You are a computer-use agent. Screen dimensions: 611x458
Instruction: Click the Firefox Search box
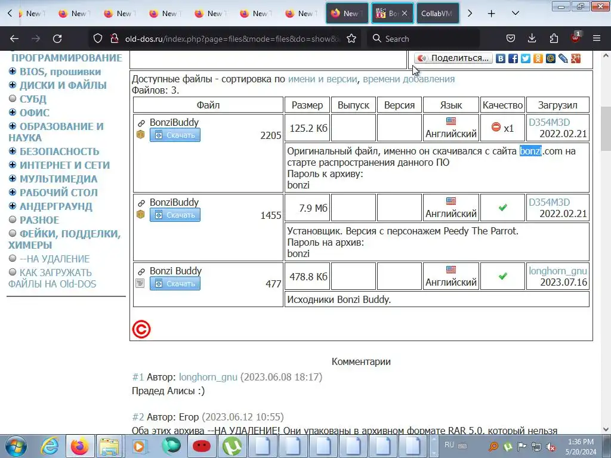(x=423, y=39)
